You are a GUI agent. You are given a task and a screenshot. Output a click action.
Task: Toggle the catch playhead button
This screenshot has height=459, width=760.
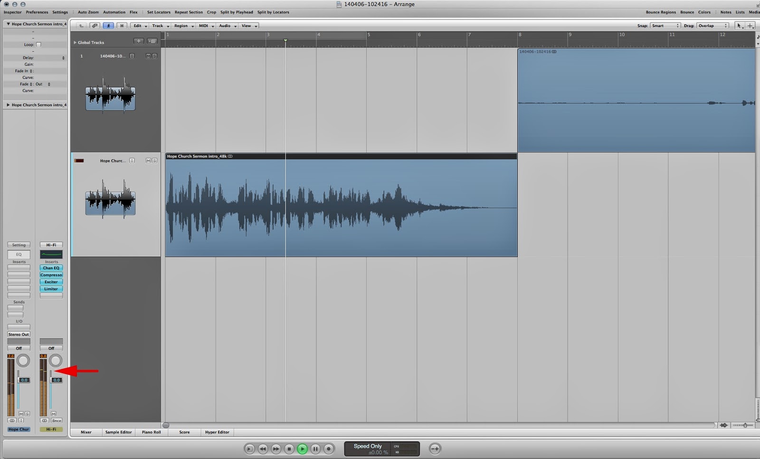pos(108,26)
